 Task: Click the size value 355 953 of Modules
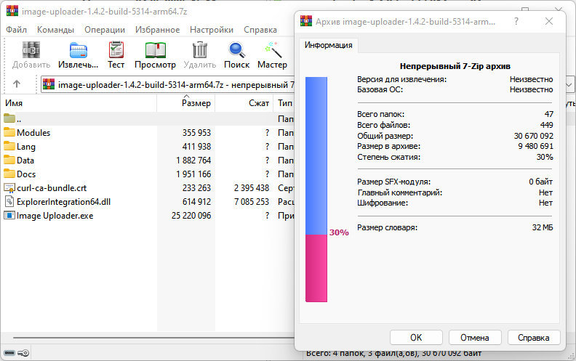(x=196, y=132)
